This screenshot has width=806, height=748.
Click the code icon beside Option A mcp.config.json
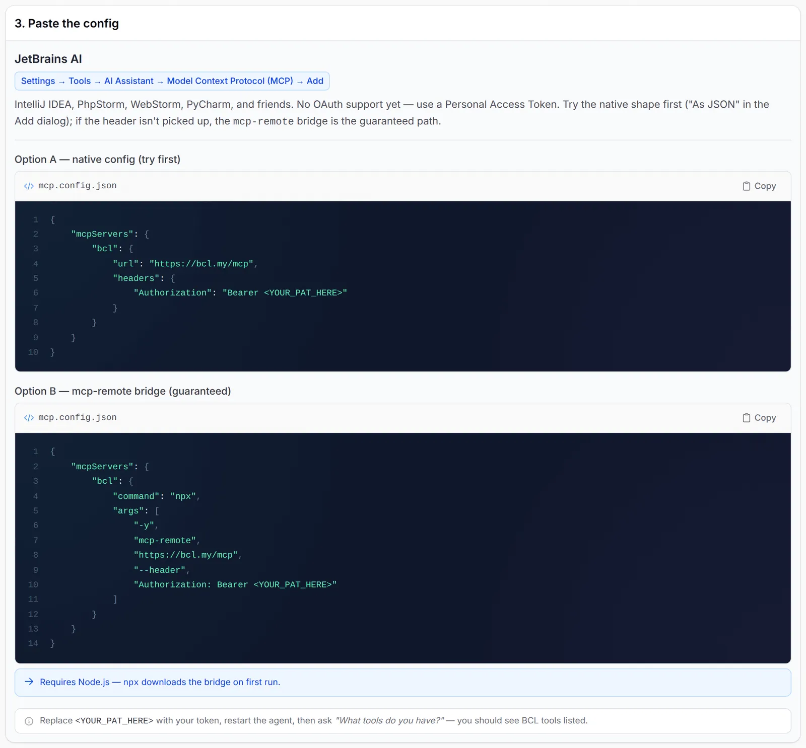click(29, 186)
